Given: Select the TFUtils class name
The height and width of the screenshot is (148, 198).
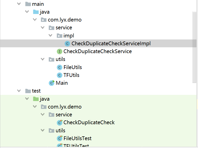Looking at the screenshot, I should [x=71, y=75].
